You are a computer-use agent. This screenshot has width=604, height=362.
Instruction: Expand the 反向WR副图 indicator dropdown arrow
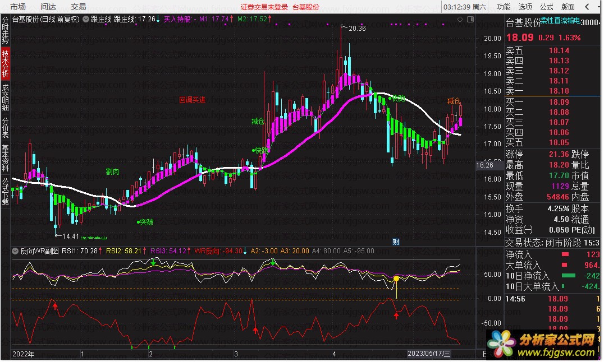(x=15, y=251)
